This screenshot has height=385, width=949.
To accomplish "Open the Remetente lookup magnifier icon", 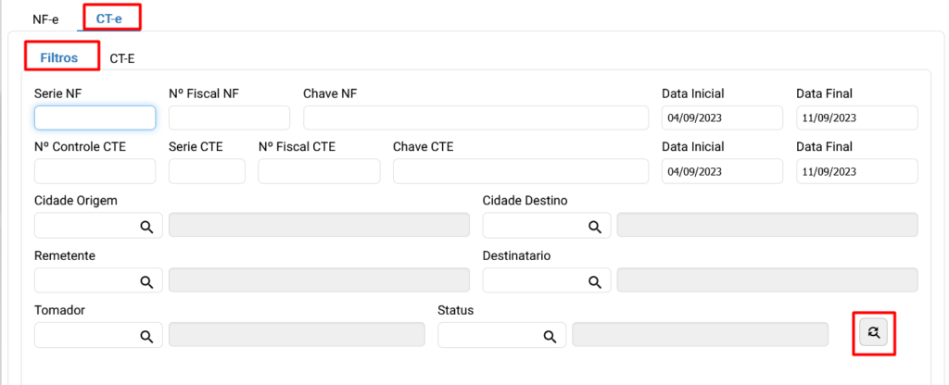I will tap(146, 281).
